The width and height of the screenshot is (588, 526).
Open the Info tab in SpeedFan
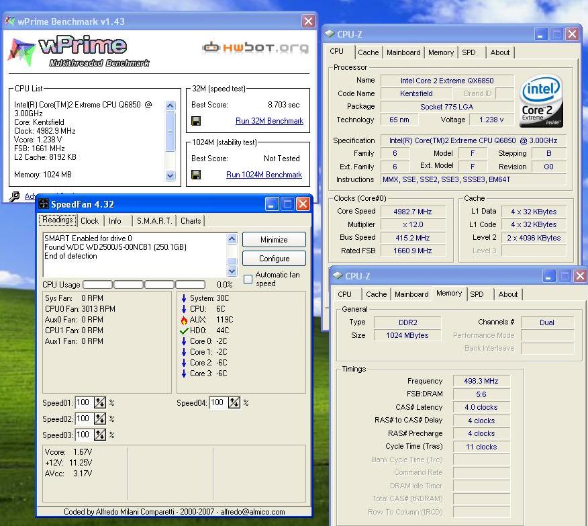pos(115,221)
